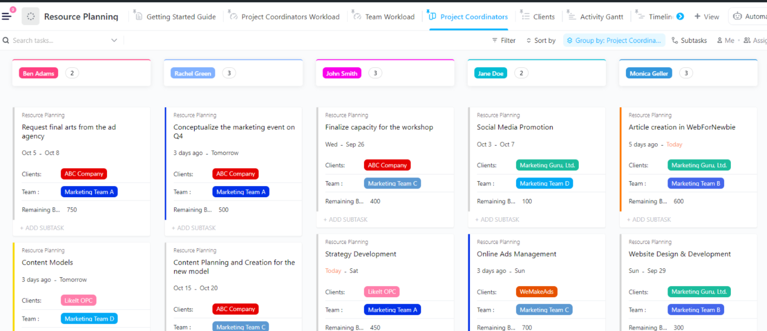Open the Group by: Project Coordinator dropdown
Image resolution: width=767 pixels, height=331 pixels.
[x=614, y=40]
